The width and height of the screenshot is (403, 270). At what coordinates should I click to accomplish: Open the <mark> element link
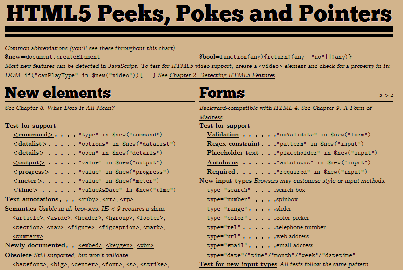pos(153,228)
